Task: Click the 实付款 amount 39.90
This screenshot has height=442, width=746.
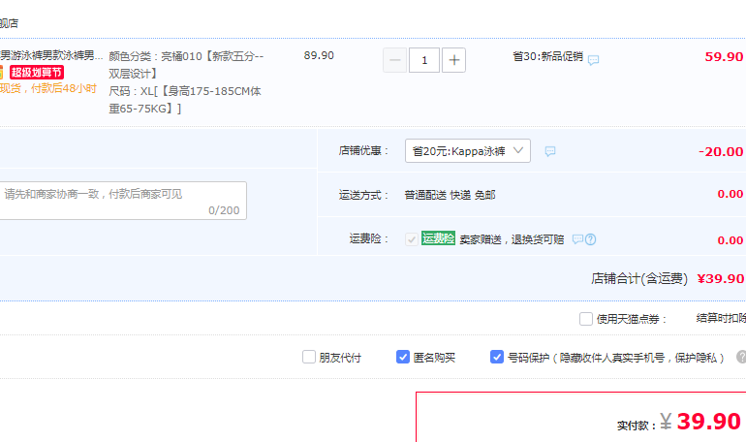Action: tap(708, 421)
